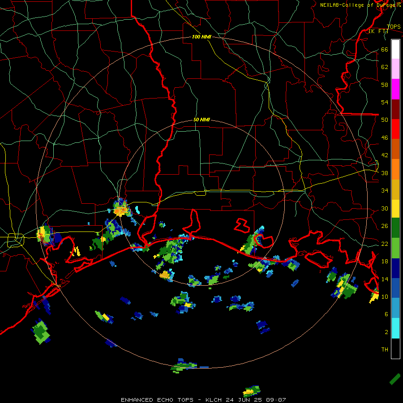403x403 pixels.
Task: Click the black TH threshold legend swatch
Action: 395,348
